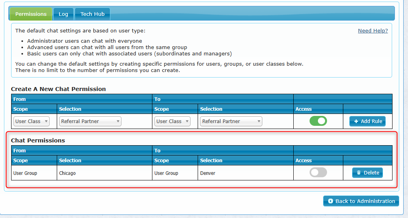Click the Access column header in Chat Permissions table
This screenshot has height=218, width=408.
tap(304, 161)
